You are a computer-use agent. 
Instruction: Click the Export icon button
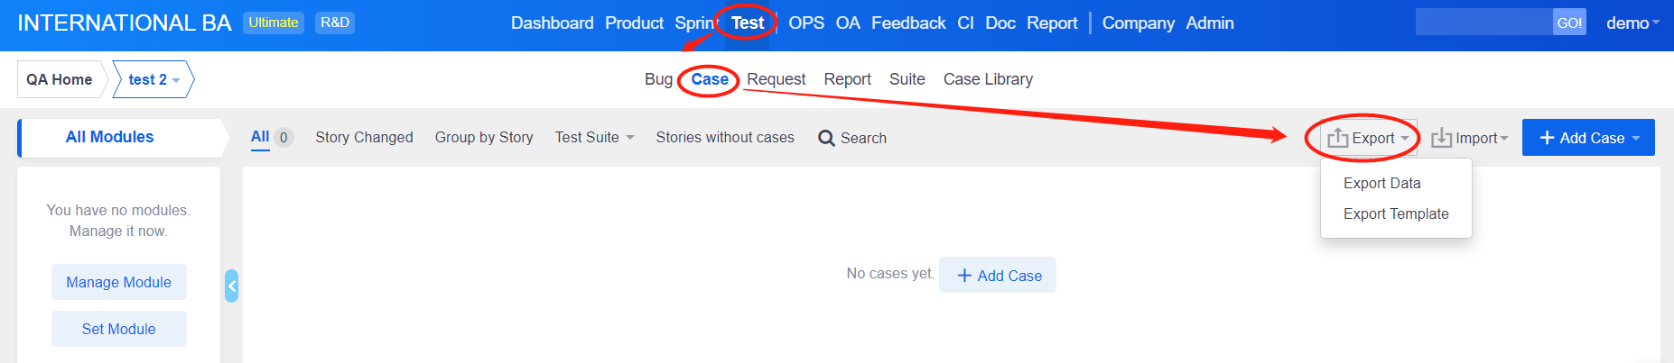click(1338, 138)
